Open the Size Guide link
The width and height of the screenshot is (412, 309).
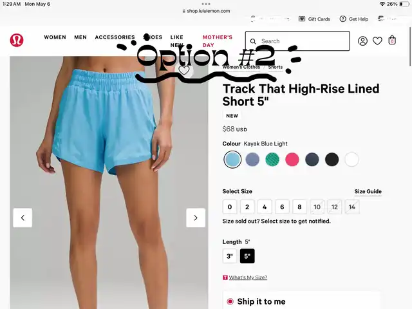tap(368, 192)
